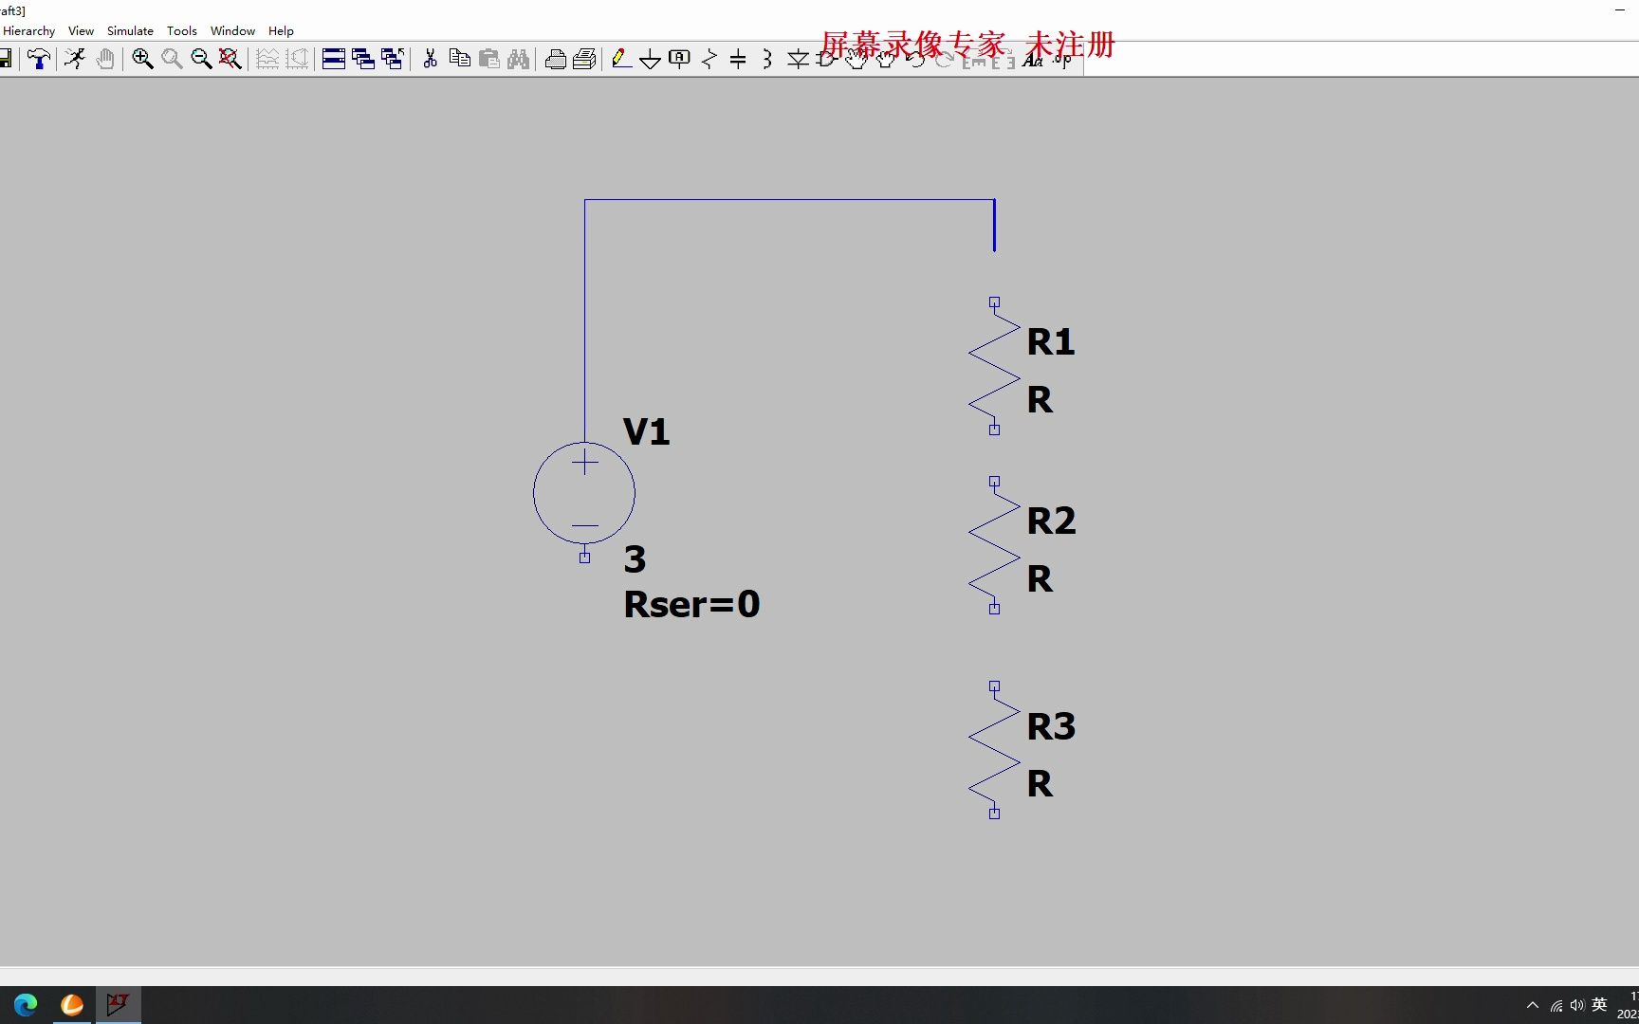Click the Undo arrow icon

point(915,59)
